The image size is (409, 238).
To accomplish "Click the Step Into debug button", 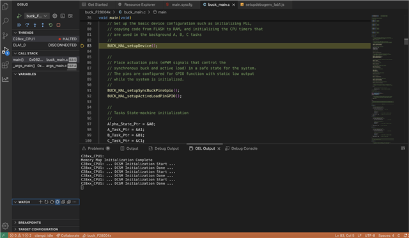I will coord(35,25).
